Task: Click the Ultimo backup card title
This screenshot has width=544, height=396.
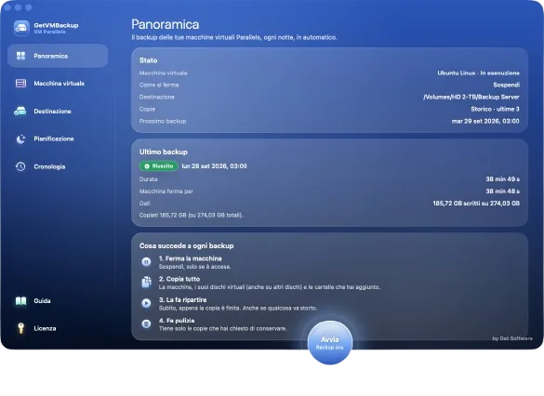Action: tap(163, 152)
